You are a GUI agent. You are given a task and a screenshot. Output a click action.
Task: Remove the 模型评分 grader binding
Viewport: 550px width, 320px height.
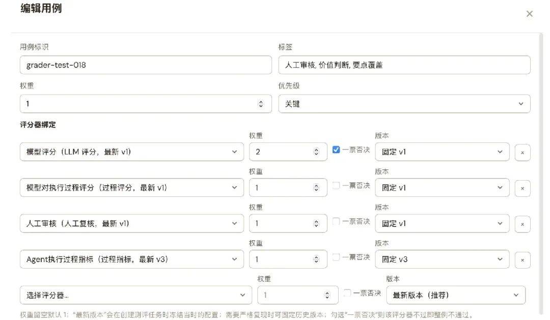pos(522,153)
